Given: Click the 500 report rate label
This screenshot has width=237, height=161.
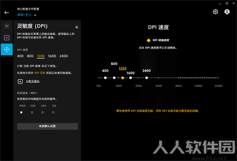Looking at the screenshot, I should [x=33, y=106].
